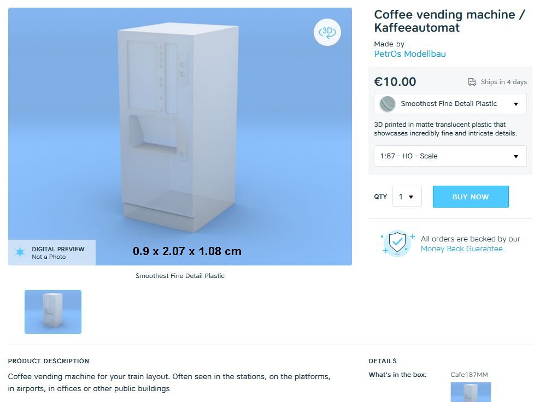Open the Money Back Guarantee link
Screen dimensions: 534x402
click(462, 249)
